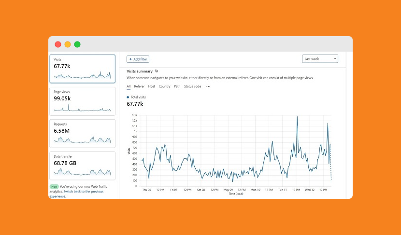Switch to the Host tab
This screenshot has height=235, width=401.
(x=152, y=86)
